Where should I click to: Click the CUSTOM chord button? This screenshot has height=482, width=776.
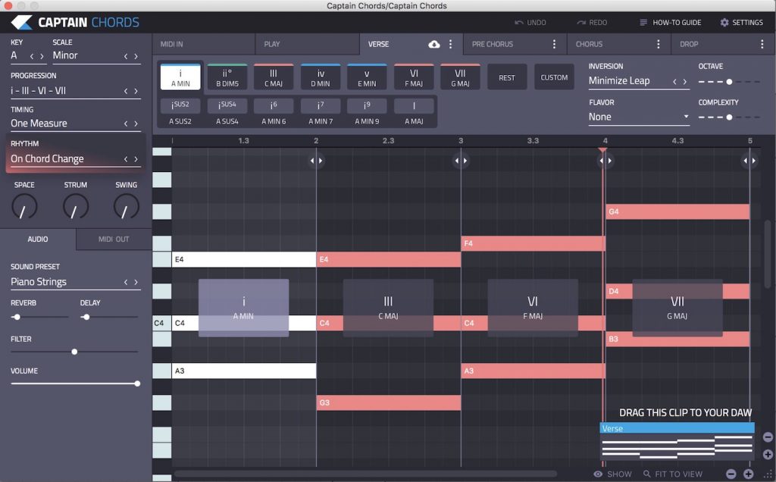coord(554,77)
